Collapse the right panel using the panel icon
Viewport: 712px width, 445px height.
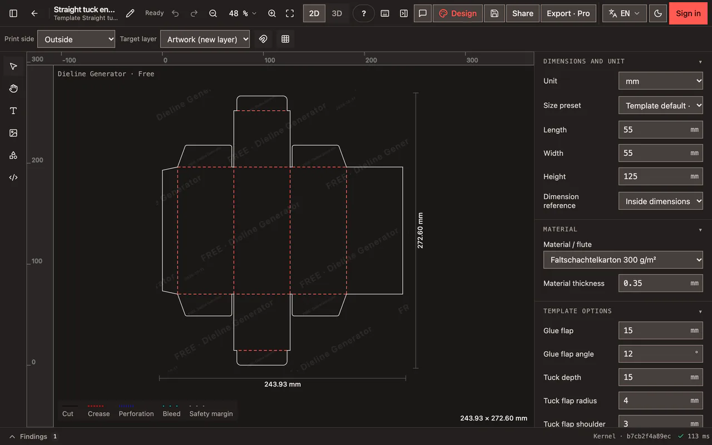click(404, 13)
